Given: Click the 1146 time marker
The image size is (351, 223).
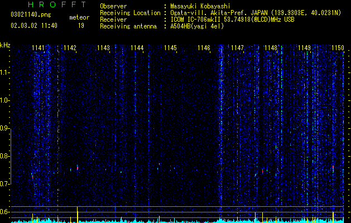Looking at the screenshot, I should [x=204, y=48].
